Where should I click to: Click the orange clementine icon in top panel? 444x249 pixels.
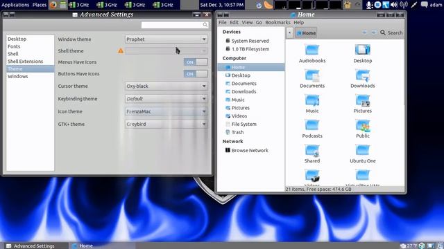[268, 5]
